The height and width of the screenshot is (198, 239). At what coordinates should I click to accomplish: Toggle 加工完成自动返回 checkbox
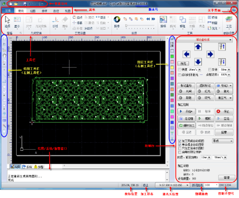pyautogui.click(x=179, y=141)
